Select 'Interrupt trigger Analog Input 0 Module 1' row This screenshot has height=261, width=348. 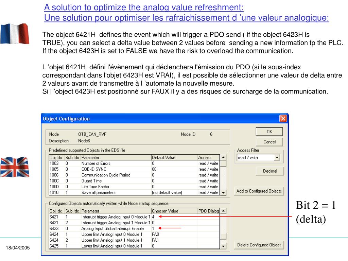click(134, 217)
